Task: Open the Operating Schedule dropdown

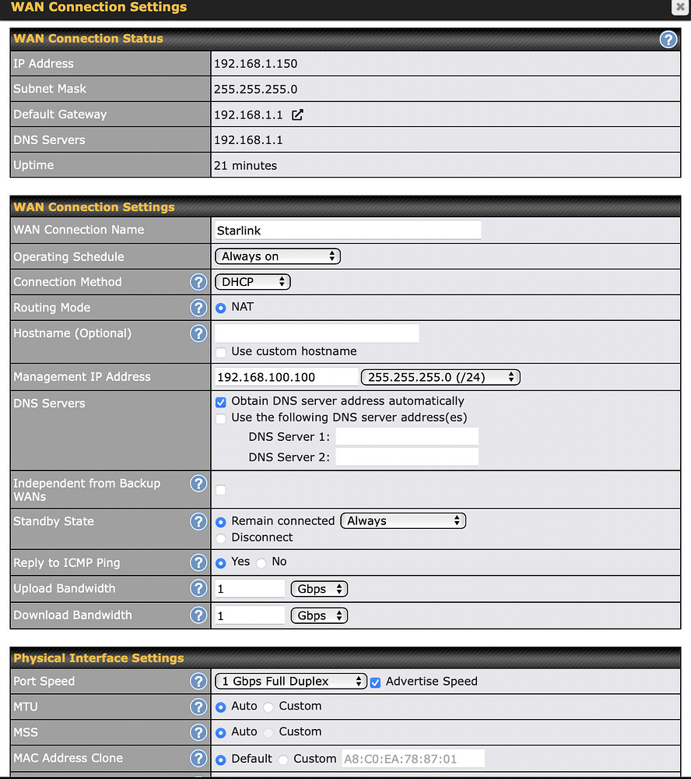Action: [x=277, y=256]
